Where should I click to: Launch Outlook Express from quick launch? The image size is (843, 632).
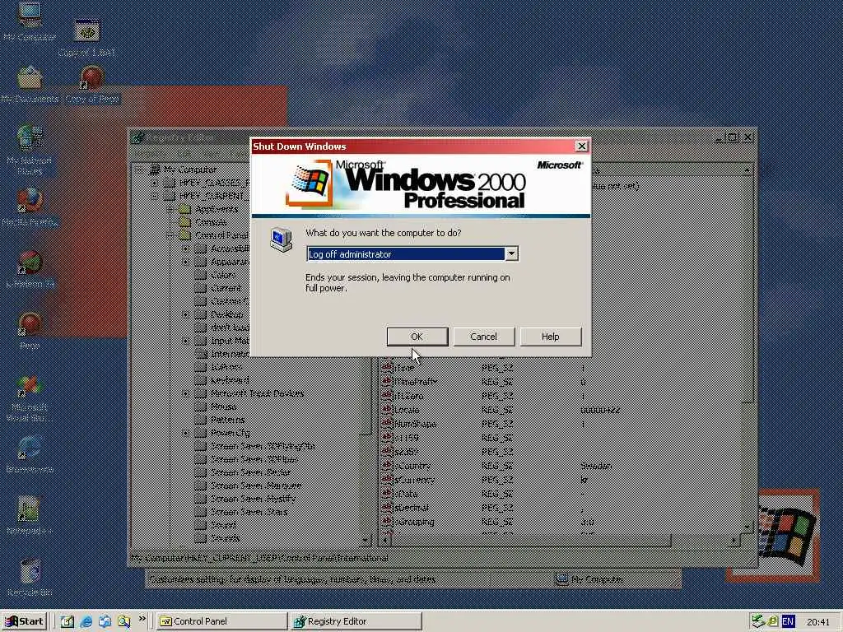pyautogui.click(x=105, y=621)
